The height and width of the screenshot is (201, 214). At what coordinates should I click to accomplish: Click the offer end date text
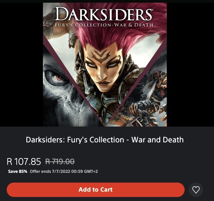click(64, 172)
